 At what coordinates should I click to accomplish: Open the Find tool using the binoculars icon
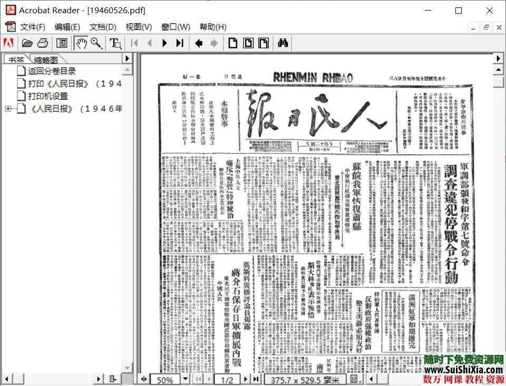tap(283, 43)
